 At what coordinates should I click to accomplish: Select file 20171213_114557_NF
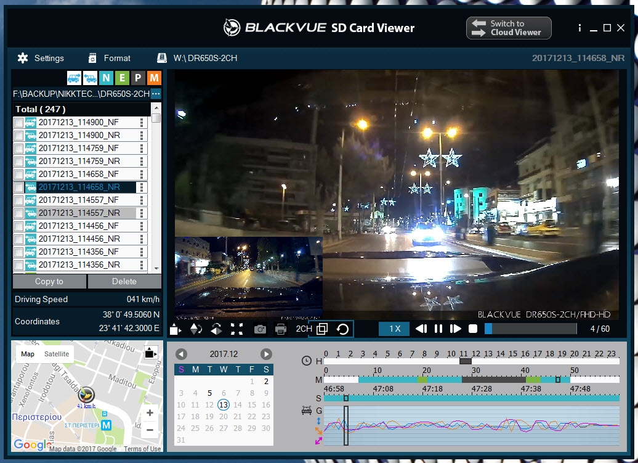tap(79, 200)
